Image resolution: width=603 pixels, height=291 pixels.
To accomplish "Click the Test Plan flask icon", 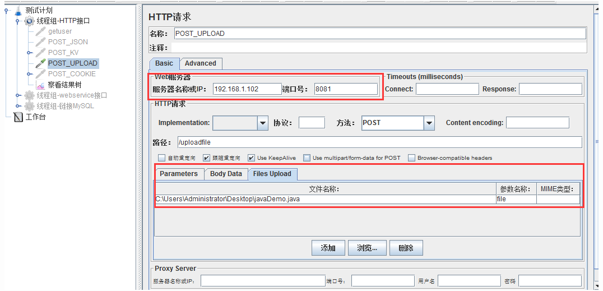I will [18, 11].
